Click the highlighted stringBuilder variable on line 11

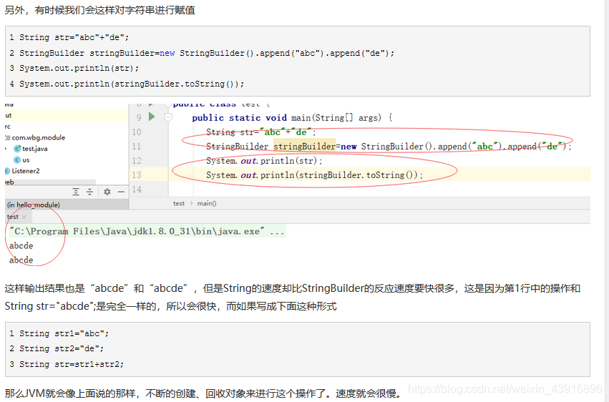pos(305,147)
